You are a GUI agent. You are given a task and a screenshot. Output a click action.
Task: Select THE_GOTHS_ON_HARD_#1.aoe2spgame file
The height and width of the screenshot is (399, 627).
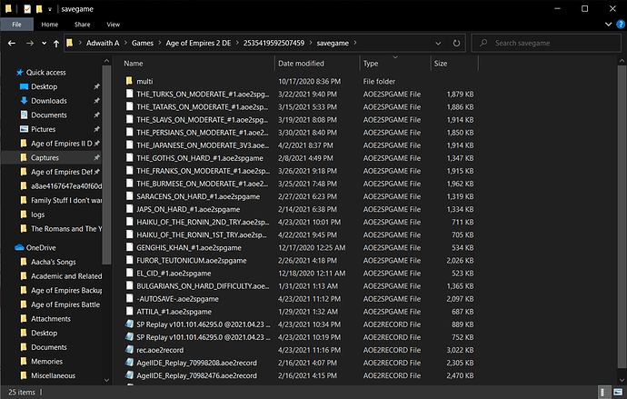(x=200, y=158)
